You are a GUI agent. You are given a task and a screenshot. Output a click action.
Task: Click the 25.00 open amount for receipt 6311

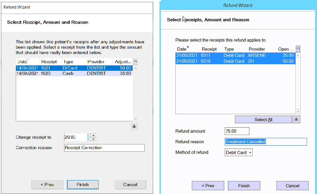tap(288, 55)
